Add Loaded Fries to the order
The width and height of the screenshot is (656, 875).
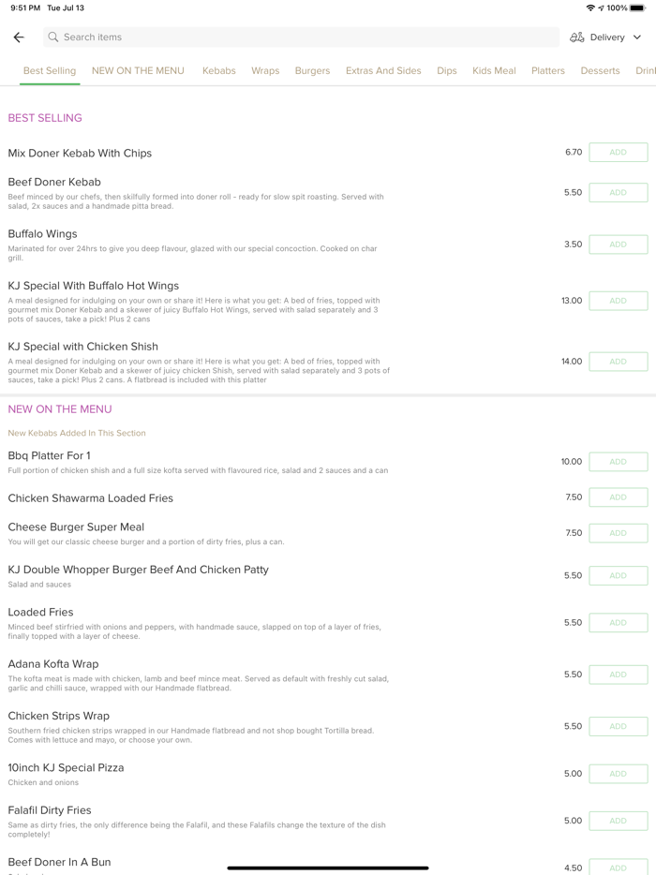(618, 623)
